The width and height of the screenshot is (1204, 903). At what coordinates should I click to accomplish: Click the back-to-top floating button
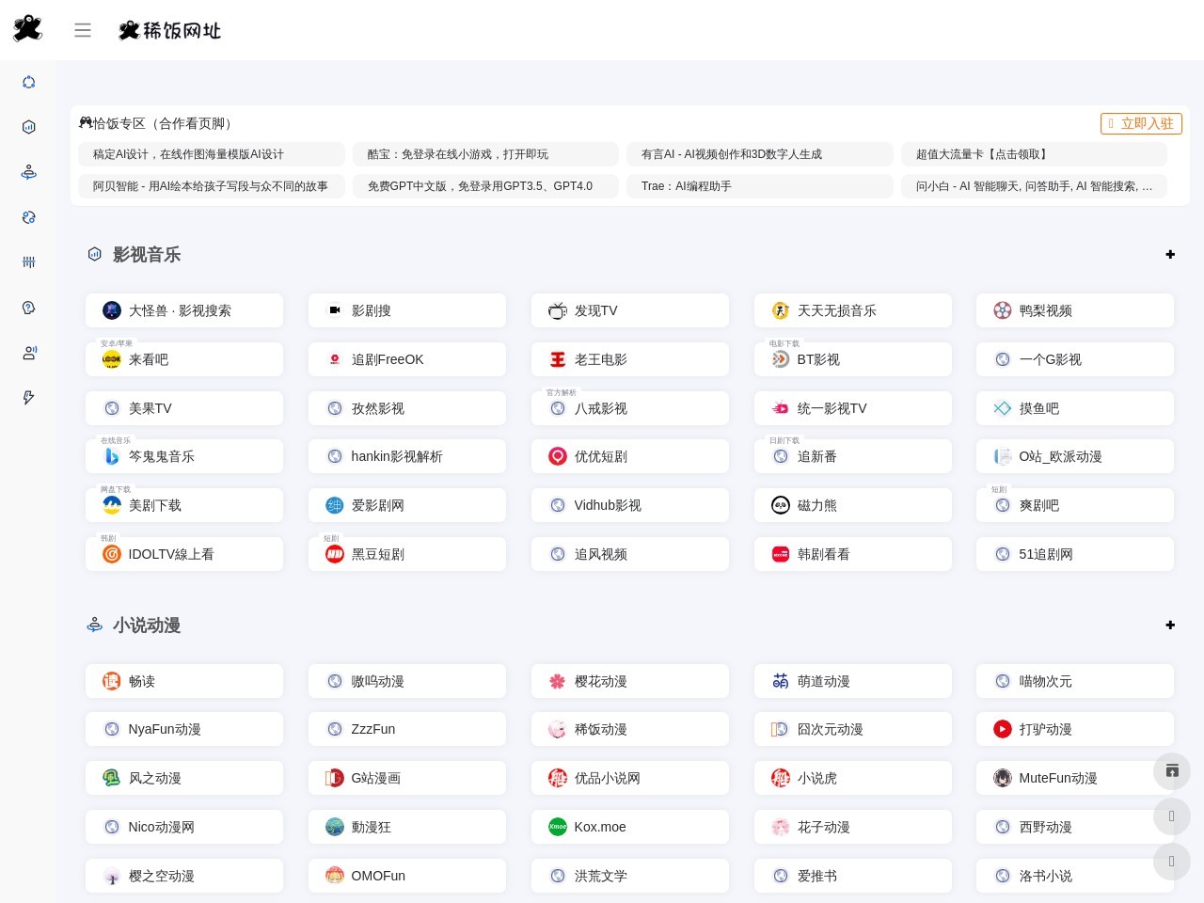coord(1172,771)
